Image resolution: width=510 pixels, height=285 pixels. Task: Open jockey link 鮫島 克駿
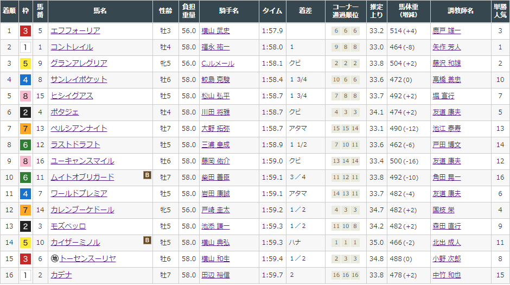coord(215,79)
